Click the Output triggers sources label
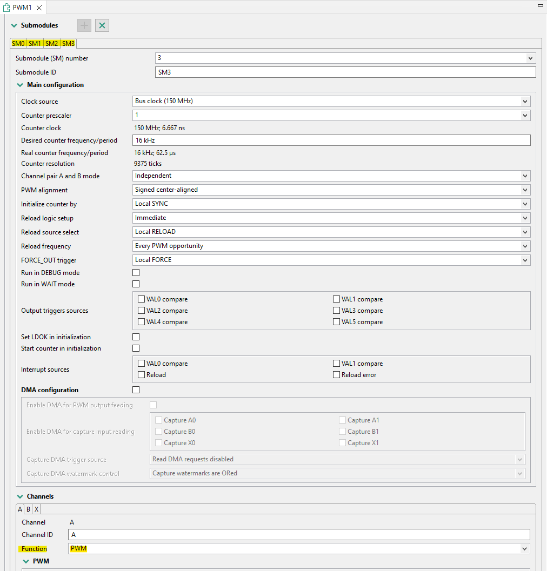The image size is (547, 571). 55,311
